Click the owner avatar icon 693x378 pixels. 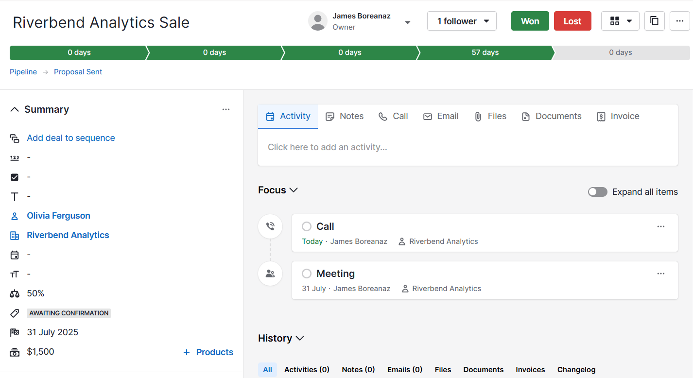pyautogui.click(x=318, y=21)
